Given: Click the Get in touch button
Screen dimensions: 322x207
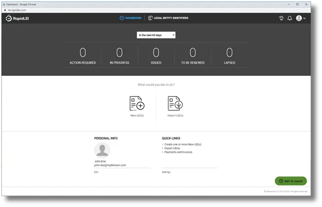Looking at the screenshot, I should [291, 181].
